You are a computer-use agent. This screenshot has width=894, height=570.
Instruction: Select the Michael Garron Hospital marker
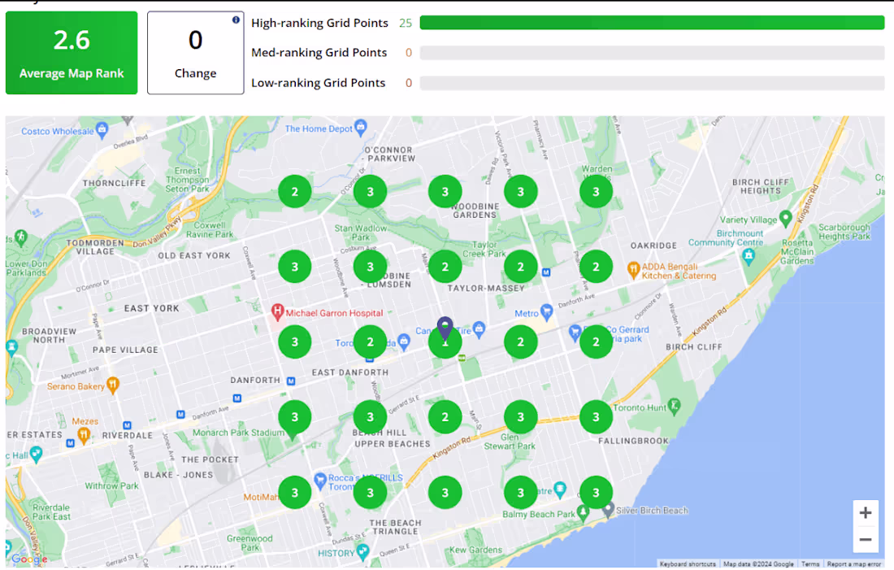tap(277, 313)
